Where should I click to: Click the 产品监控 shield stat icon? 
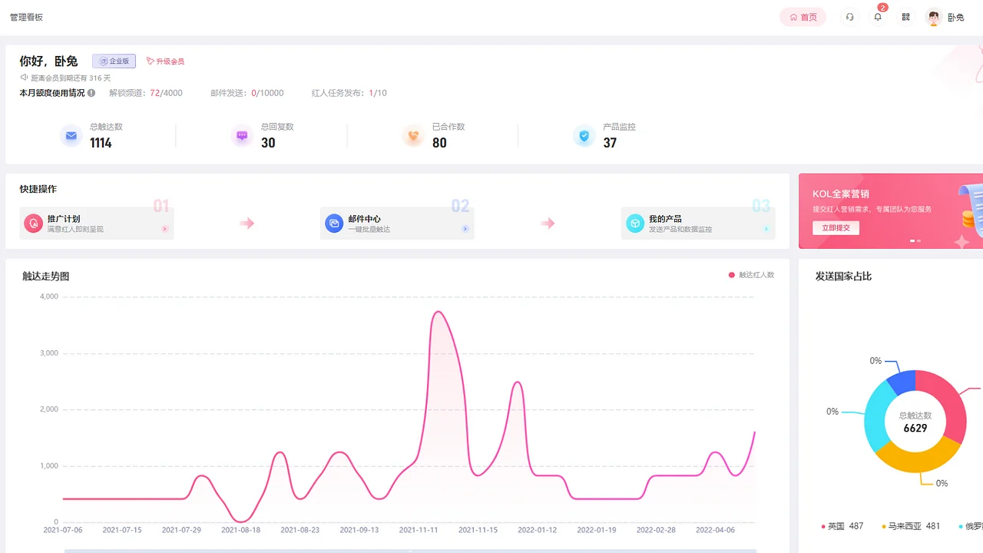click(x=584, y=135)
